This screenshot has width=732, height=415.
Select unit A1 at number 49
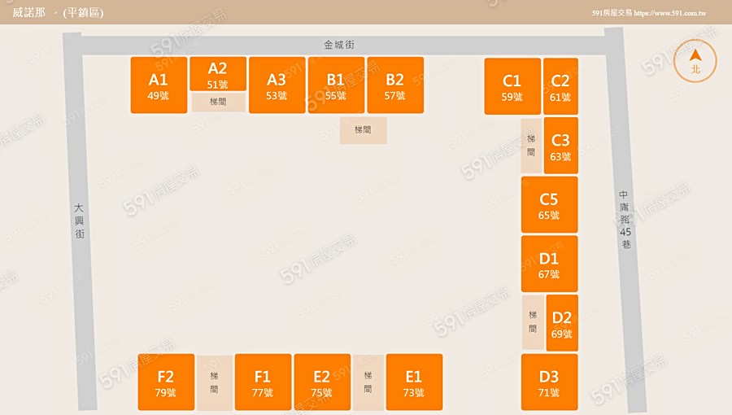(159, 85)
